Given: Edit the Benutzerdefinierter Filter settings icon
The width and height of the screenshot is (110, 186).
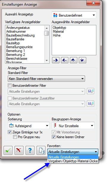Looking at the screenshot, I should pos(91,91).
